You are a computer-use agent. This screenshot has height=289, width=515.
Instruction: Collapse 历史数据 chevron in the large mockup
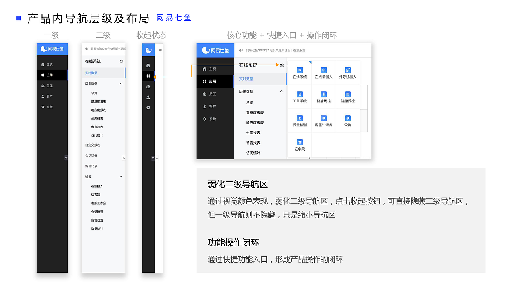[281, 92]
